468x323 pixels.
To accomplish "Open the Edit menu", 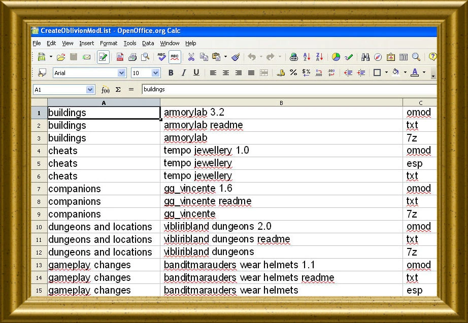I will pos(51,43).
